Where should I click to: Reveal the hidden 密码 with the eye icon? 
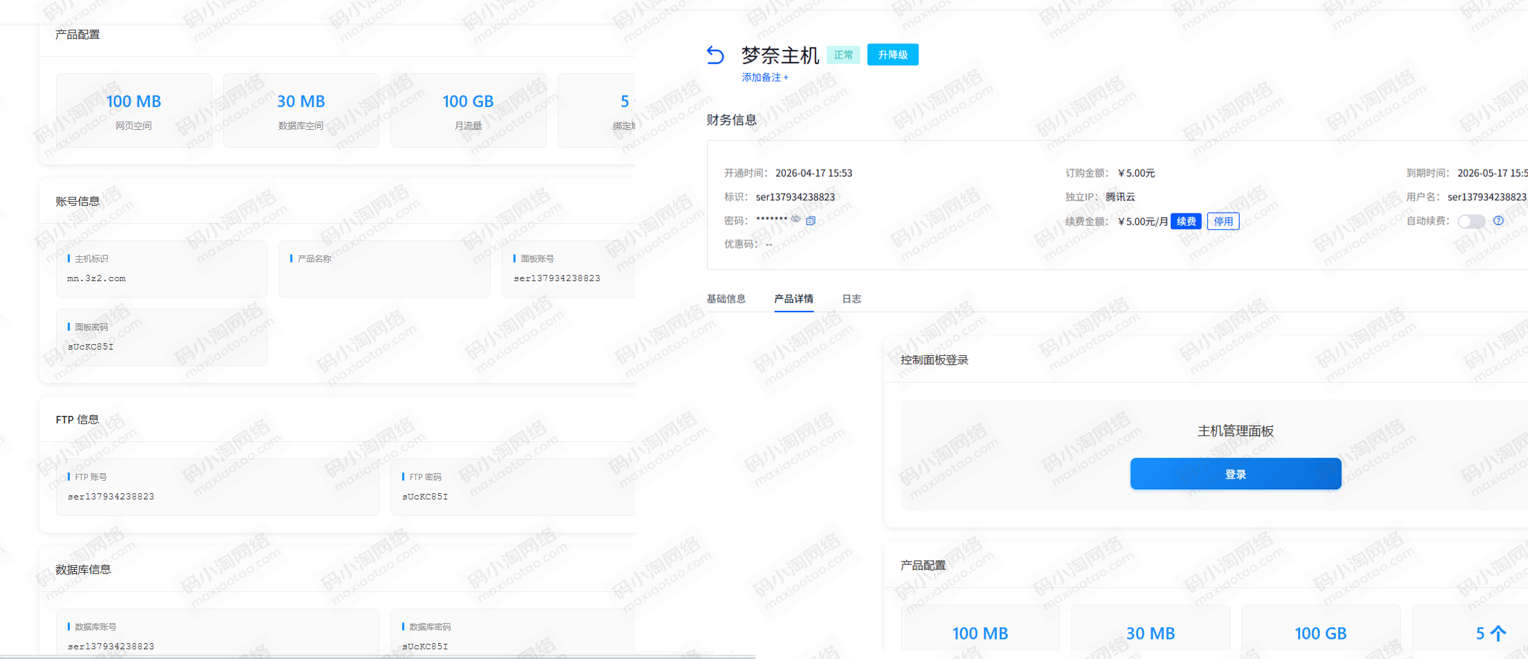(x=796, y=219)
